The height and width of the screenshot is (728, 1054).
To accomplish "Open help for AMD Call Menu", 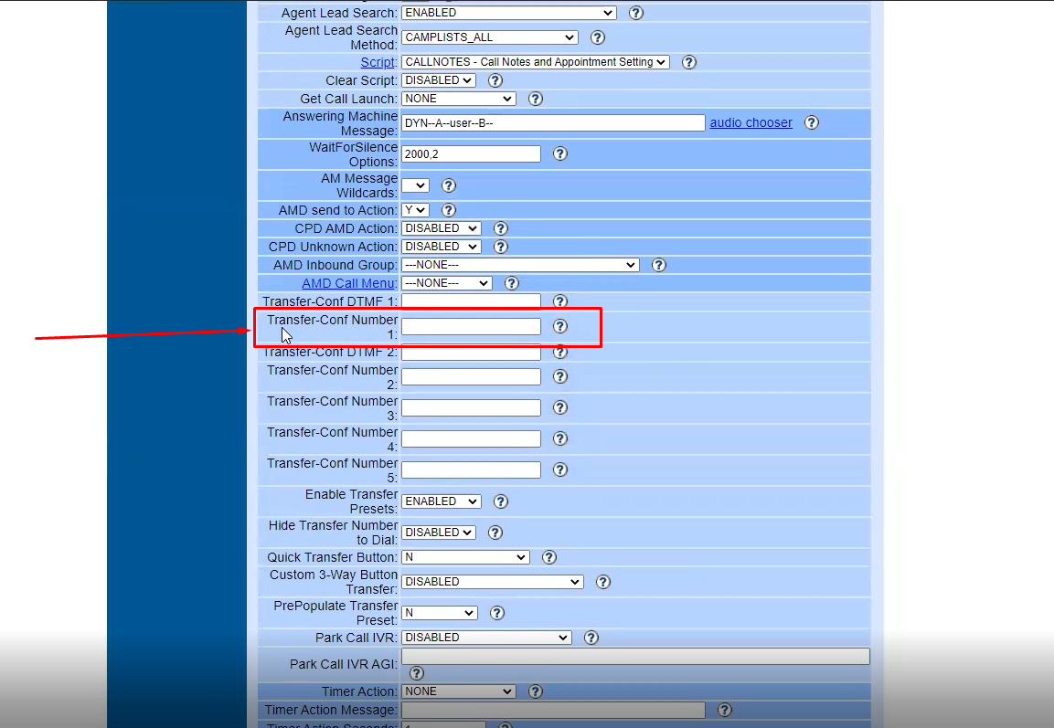I will click(512, 283).
